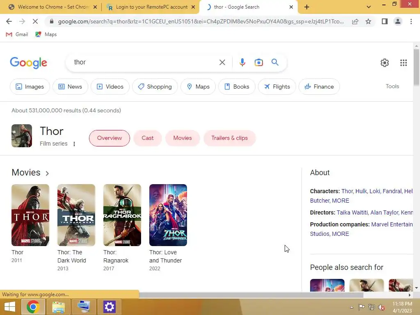Filter results by Finance

click(319, 87)
